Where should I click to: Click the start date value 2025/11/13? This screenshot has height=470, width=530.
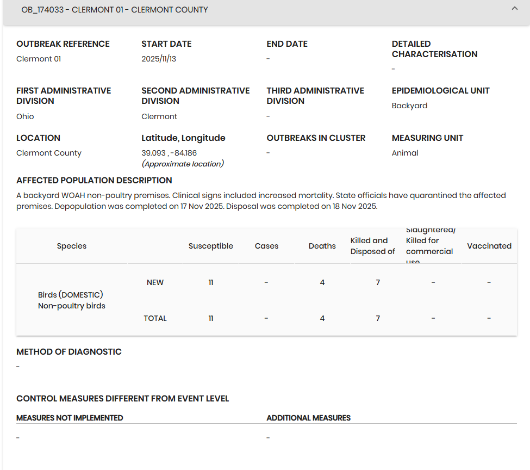tap(159, 59)
